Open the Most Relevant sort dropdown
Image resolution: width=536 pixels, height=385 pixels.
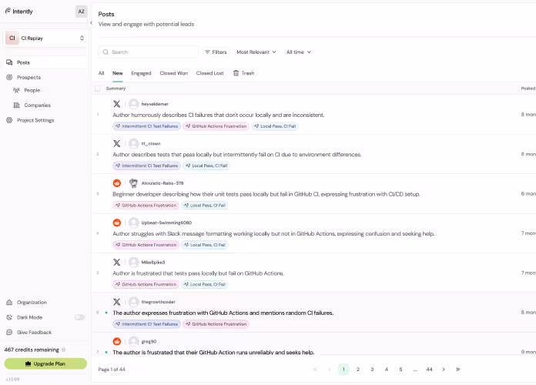[x=256, y=52]
